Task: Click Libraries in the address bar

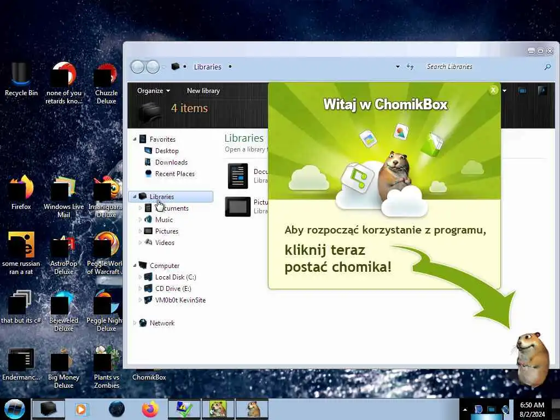Action: pyautogui.click(x=207, y=67)
